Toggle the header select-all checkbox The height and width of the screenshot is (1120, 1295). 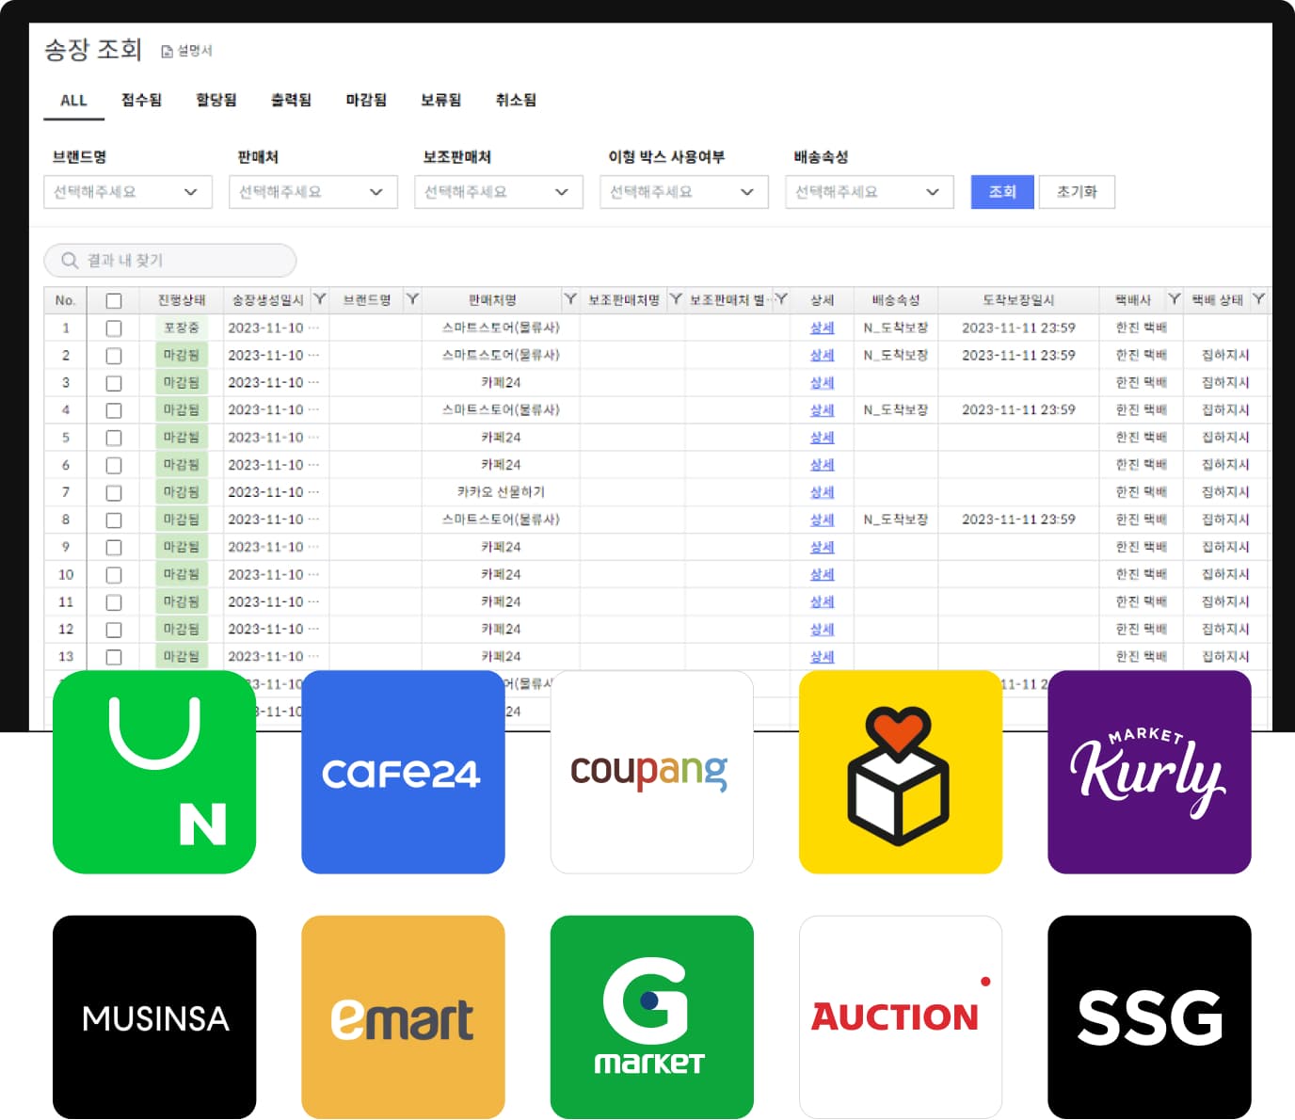[114, 301]
